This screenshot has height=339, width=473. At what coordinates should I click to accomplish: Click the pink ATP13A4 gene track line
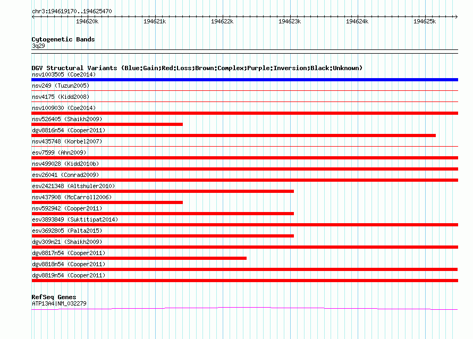pyautogui.click(x=244, y=308)
